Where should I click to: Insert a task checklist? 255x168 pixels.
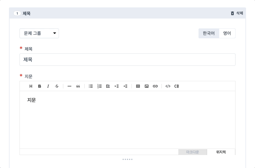pyautogui.click(x=108, y=86)
